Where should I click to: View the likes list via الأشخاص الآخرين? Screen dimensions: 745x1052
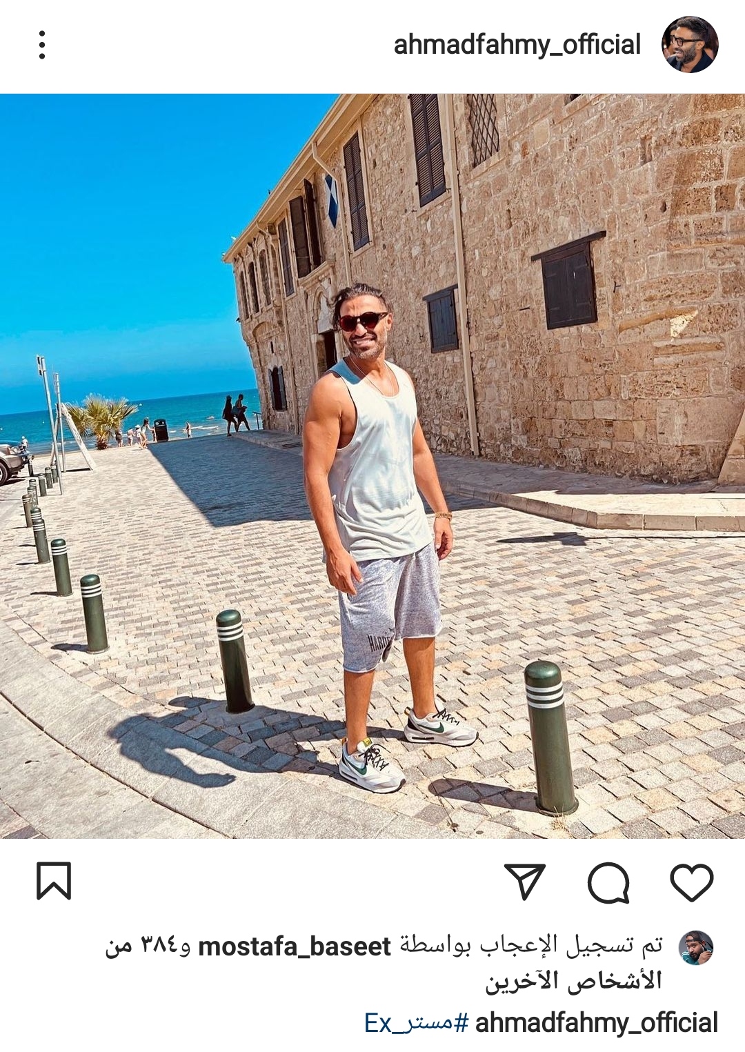click(x=573, y=980)
